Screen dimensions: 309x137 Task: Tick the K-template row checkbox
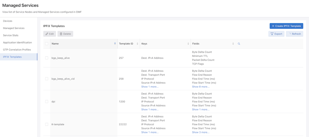click(47, 124)
